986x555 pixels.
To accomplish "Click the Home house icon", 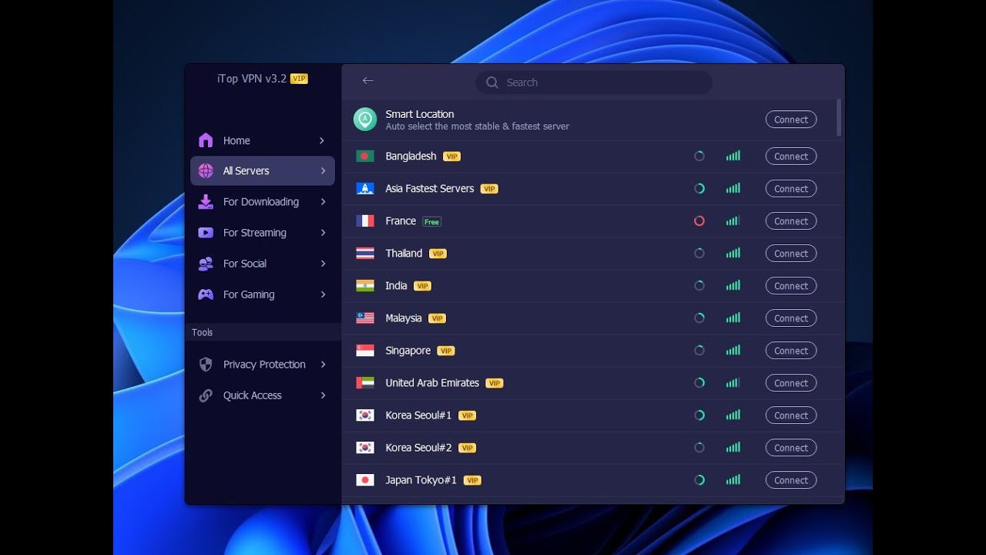I will point(206,140).
